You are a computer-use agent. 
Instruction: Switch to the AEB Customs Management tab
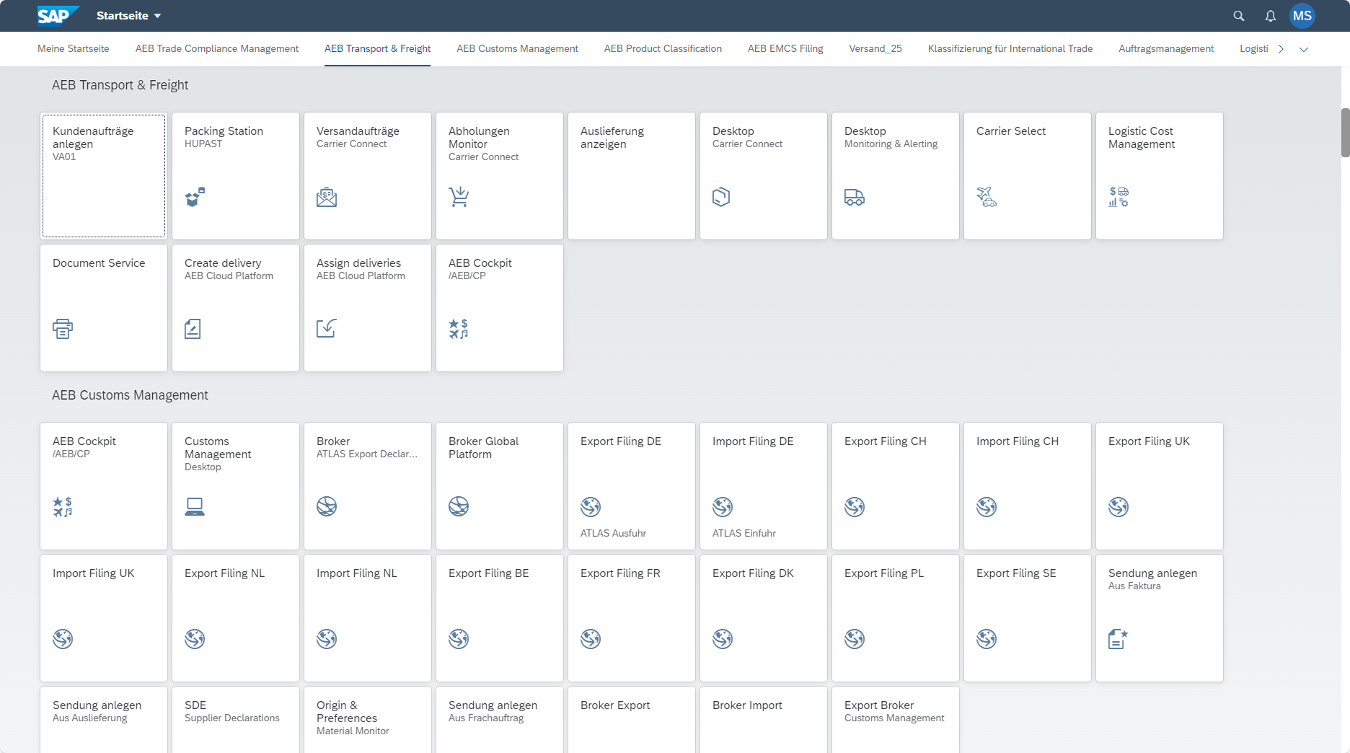[516, 48]
